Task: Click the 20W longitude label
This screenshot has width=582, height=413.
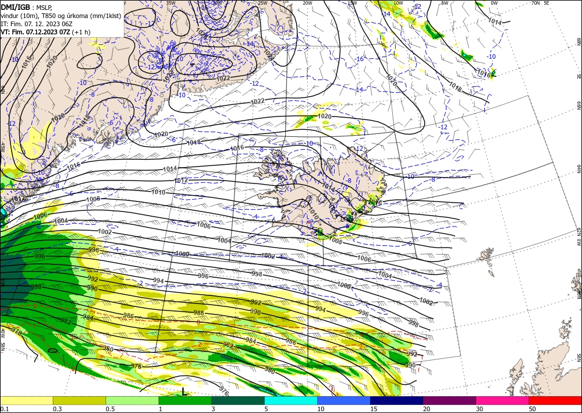Action: point(307,3)
